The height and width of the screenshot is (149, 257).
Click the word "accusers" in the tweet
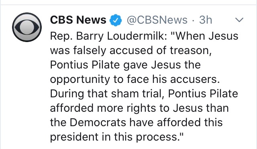[x=193, y=79]
